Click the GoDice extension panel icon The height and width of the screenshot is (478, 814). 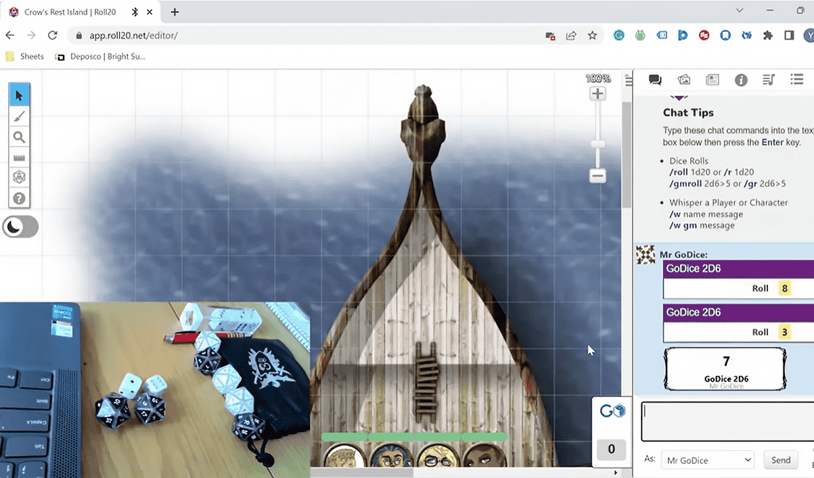(x=612, y=412)
